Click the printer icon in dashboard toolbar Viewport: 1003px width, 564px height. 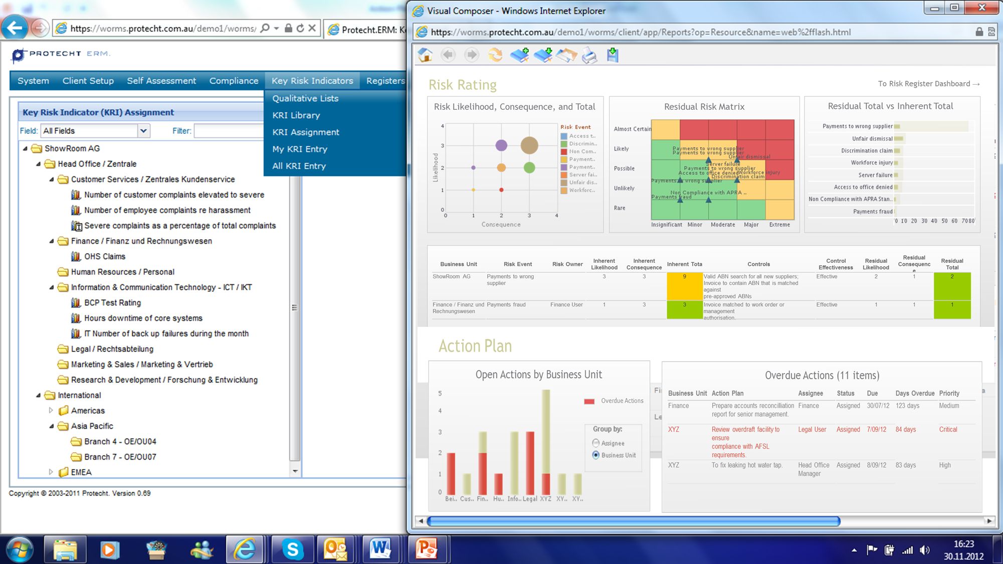[x=589, y=55]
